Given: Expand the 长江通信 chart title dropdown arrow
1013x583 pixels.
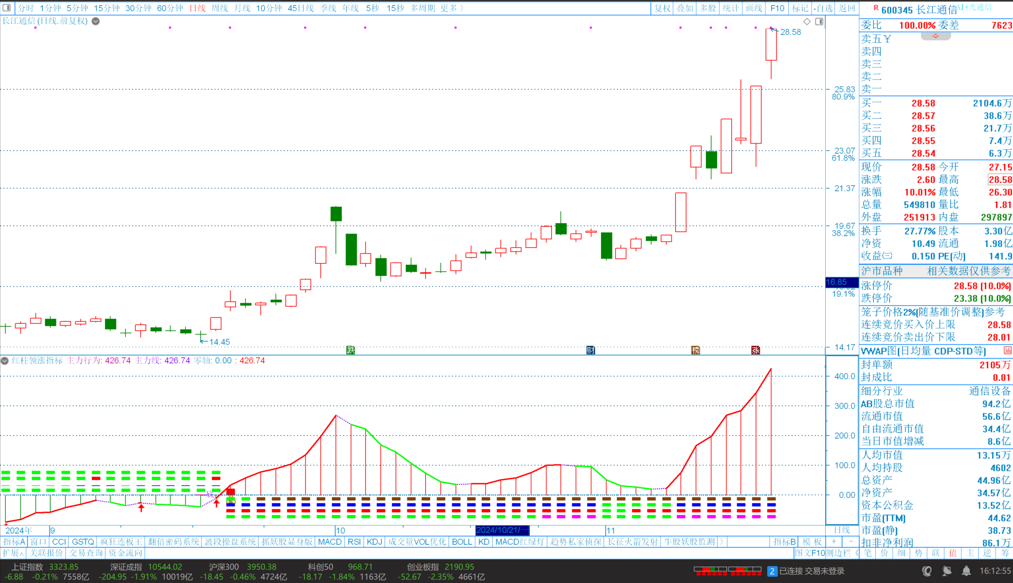Looking at the screenshot, I should coord(95,21).
